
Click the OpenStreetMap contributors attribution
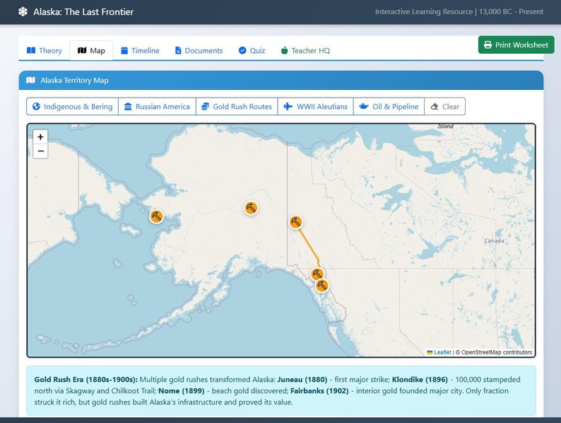pos(494,352)
